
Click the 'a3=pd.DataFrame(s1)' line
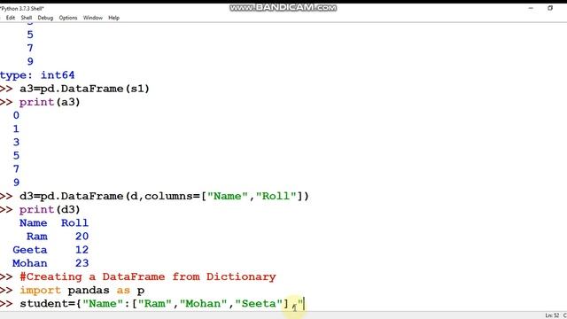(x=84, y=89)
